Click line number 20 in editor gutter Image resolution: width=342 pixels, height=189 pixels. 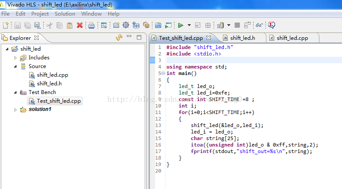pos(158,171)
